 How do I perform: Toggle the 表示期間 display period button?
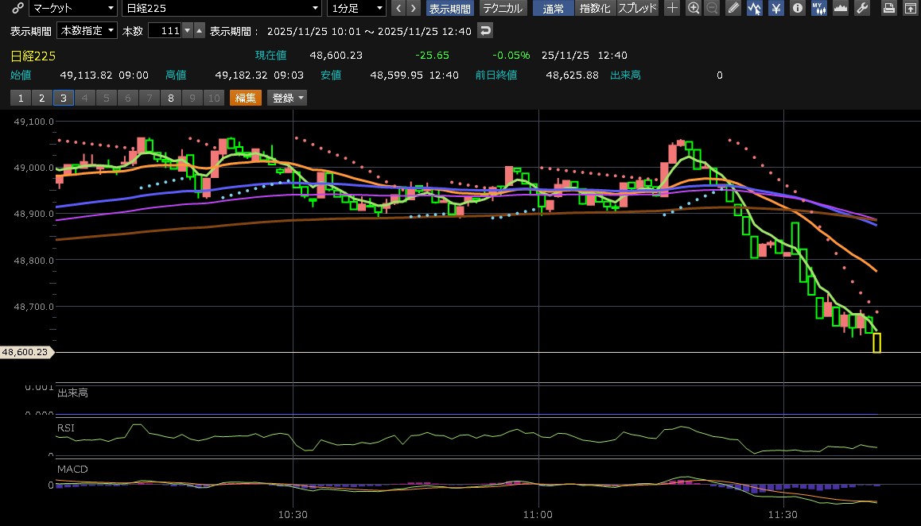[x=449, y=9]
